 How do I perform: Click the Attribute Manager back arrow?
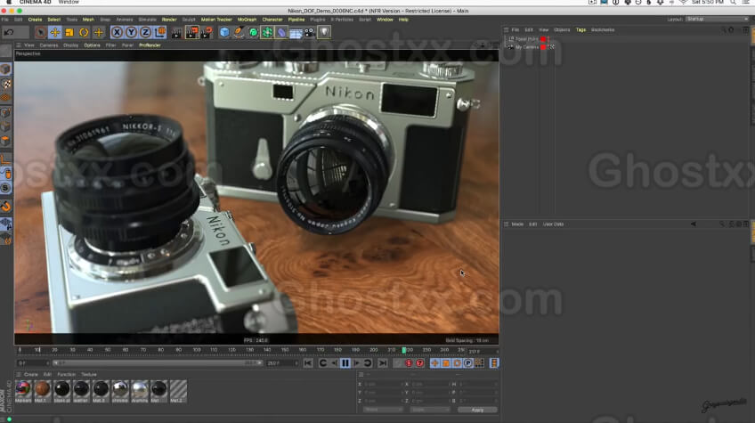693,224
